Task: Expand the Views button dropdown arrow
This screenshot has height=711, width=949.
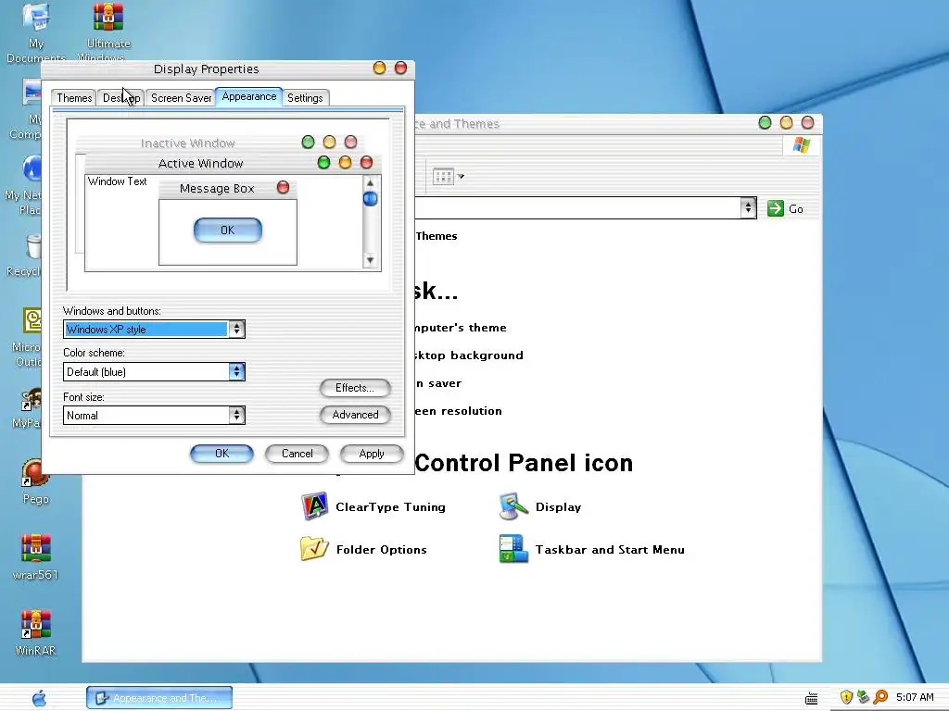Action: (x=461, y=177)
